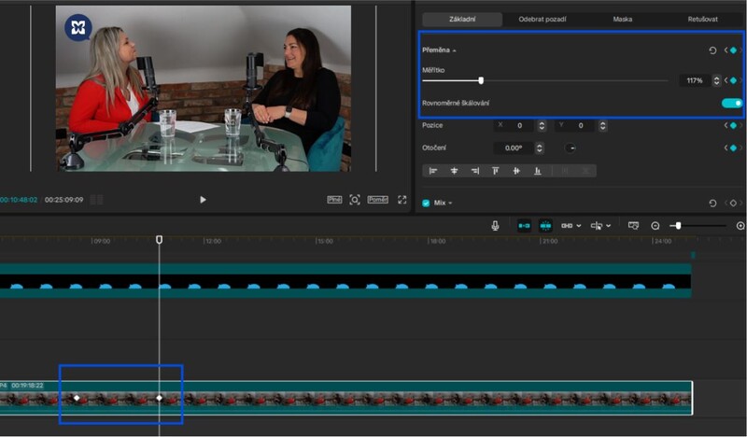Screen dimensions: 747x437
Task: Add keyframe for the Přeměna section
Action: (733, 50)
